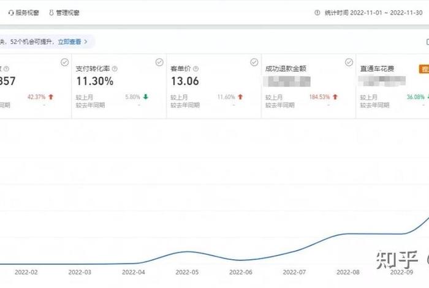Click the 42.37% change figure
This screenshot has width=429, height=288.
pos(36,97)
